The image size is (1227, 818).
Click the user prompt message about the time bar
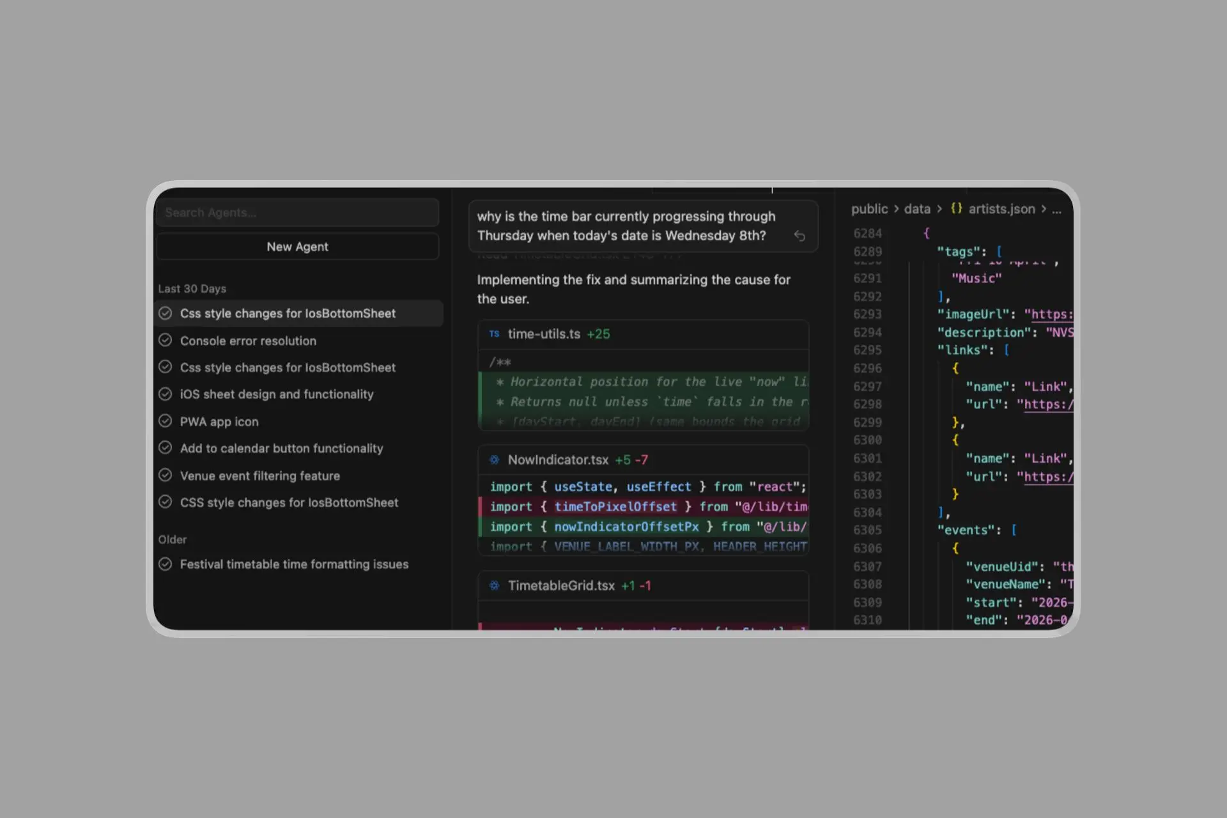pos(643,226)
